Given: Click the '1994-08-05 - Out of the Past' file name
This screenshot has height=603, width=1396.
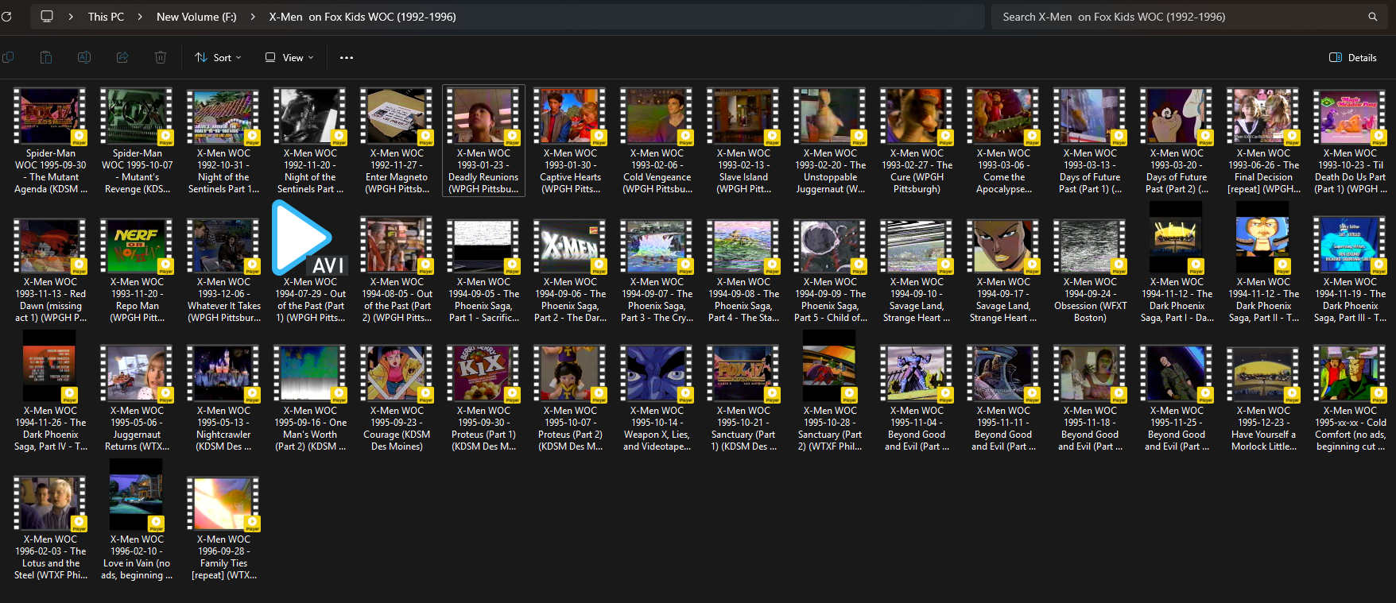Looking at the screenshot, I should click(397, 300).
